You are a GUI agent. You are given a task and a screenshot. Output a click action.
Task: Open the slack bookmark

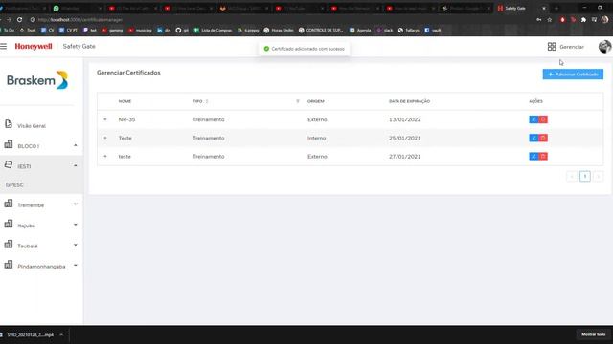[385, 30]
